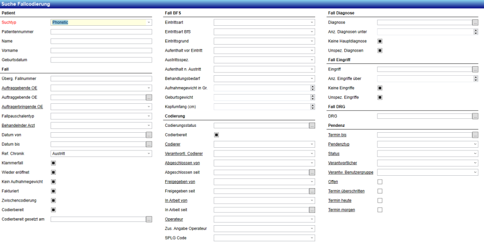Viewport: 484px width, 244px height.
Task: Expand the Austrittsspez. dropdown
Action: 264,60
